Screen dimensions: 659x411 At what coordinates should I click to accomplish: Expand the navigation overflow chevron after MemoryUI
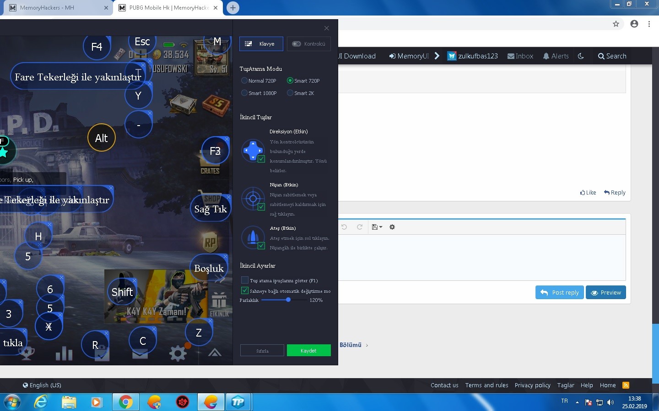(437, 56)
